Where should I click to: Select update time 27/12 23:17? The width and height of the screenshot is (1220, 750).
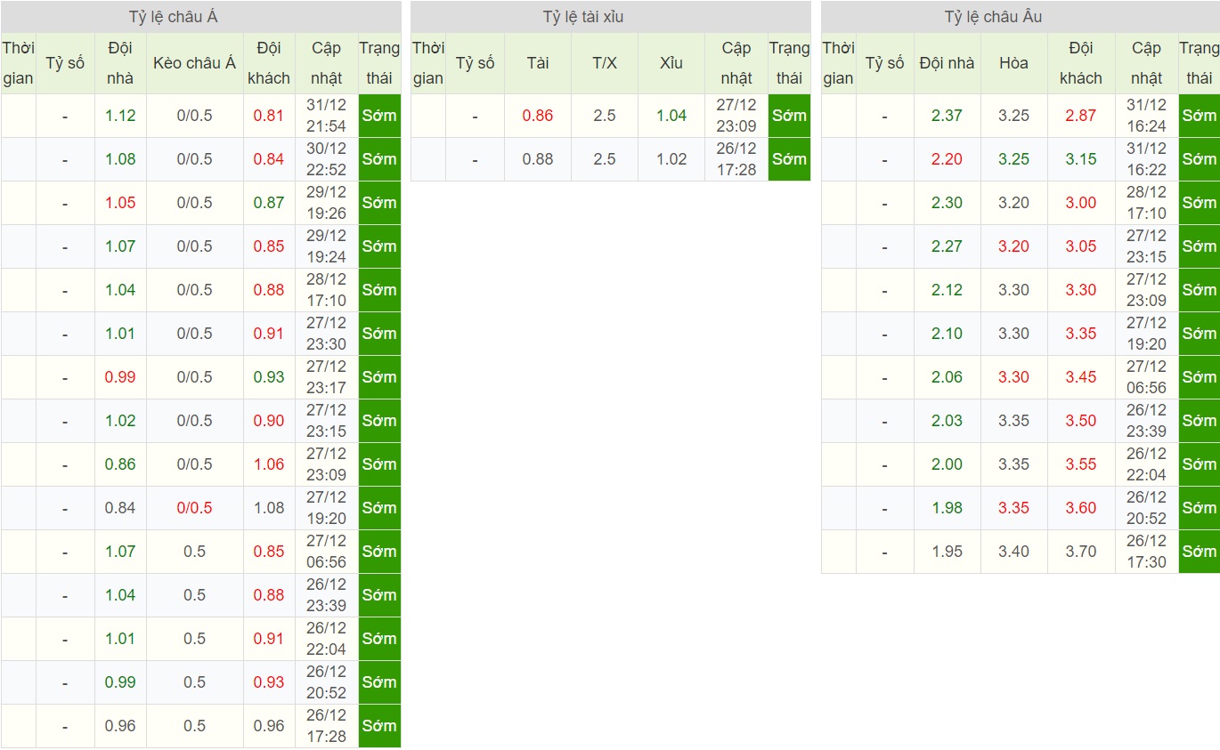point(326,377)
